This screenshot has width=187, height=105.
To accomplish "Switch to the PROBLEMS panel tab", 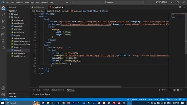I will [x=36, y=90].
